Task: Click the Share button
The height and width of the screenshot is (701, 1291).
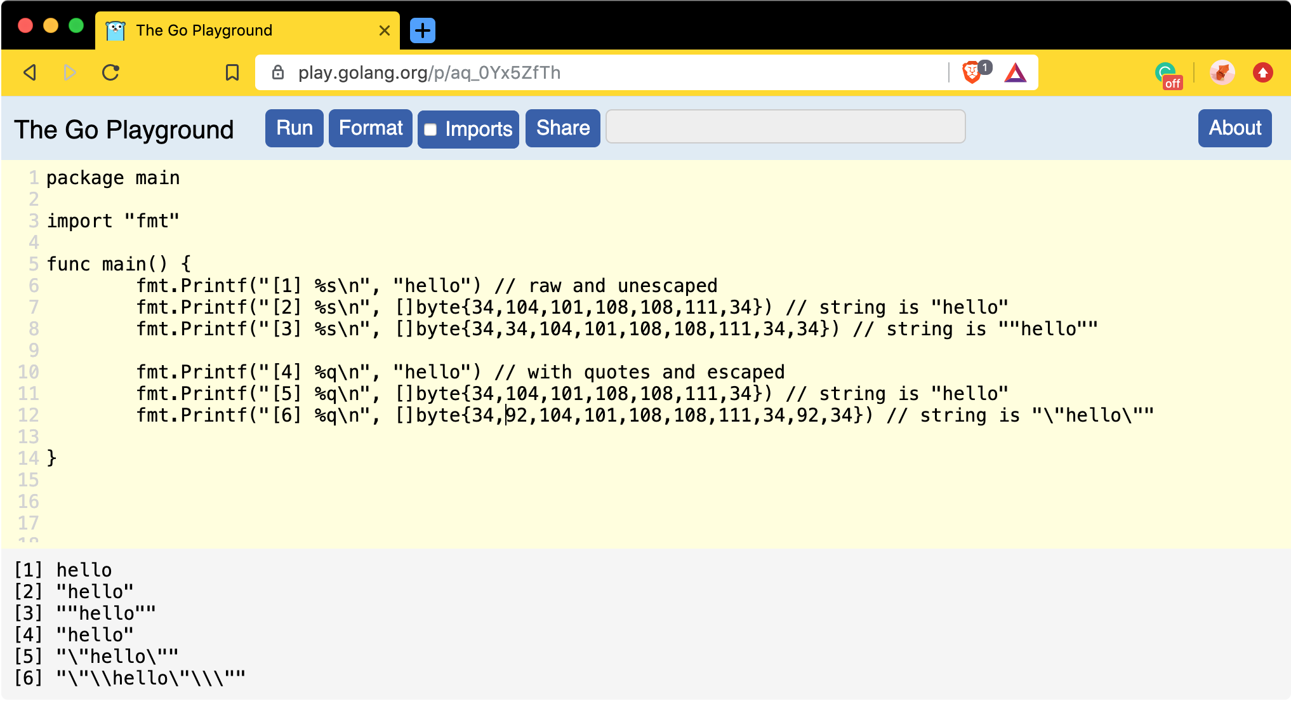Action: tap(562, 128)
